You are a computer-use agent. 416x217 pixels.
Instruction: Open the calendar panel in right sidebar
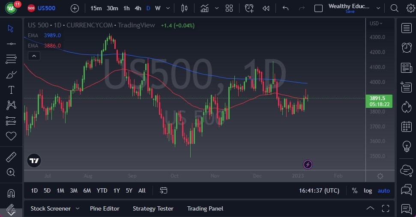(x=407, y=127)
